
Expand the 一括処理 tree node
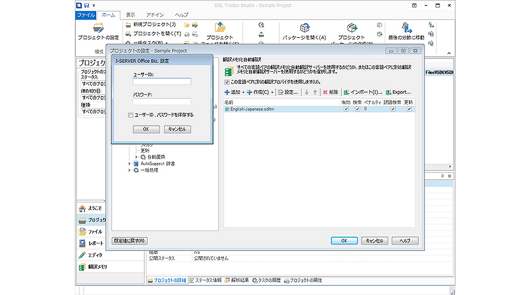pyautogui.click(x=129, y=171)
